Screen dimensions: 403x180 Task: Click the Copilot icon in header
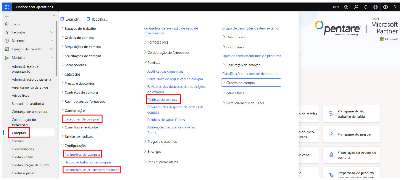click(346, 7)
